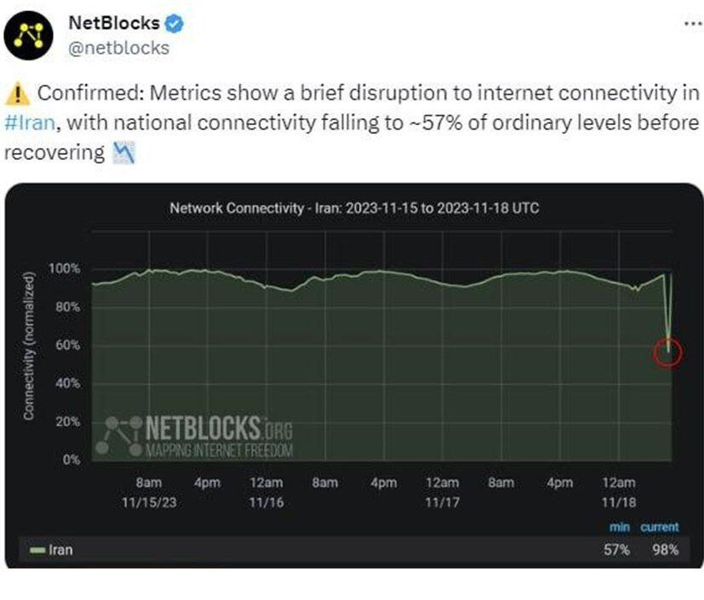The height and width of the screenshot is (600, 704).
Task: Click the 100% y-axis label
Action: pos(63,269)
